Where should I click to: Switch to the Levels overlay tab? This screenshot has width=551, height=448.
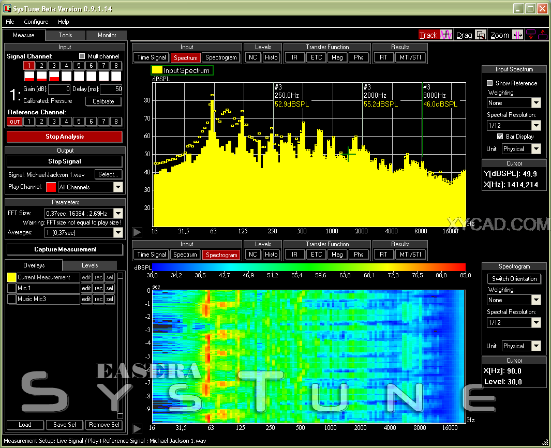[x=90, y=265]
